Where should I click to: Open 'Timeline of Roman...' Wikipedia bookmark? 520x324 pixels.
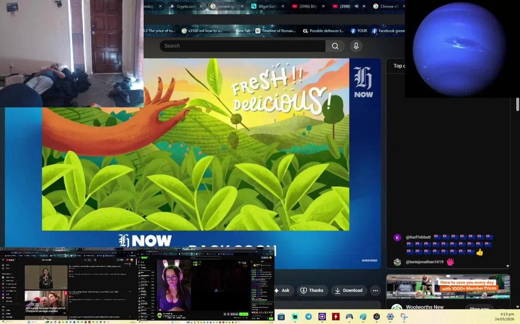click(275, 31)
